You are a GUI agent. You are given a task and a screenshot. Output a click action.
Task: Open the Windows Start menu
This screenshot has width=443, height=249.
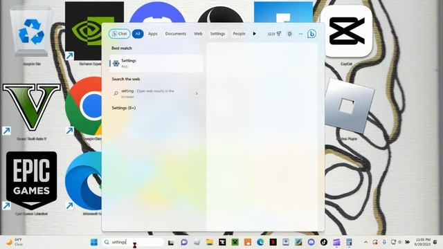(x=94, y=242)
